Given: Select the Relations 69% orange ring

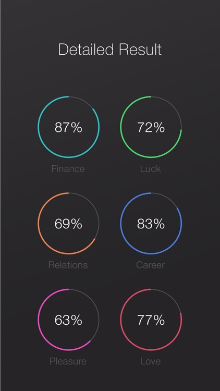Looking at the screenshot, I should pyautogui.click(x=69, y=224).
